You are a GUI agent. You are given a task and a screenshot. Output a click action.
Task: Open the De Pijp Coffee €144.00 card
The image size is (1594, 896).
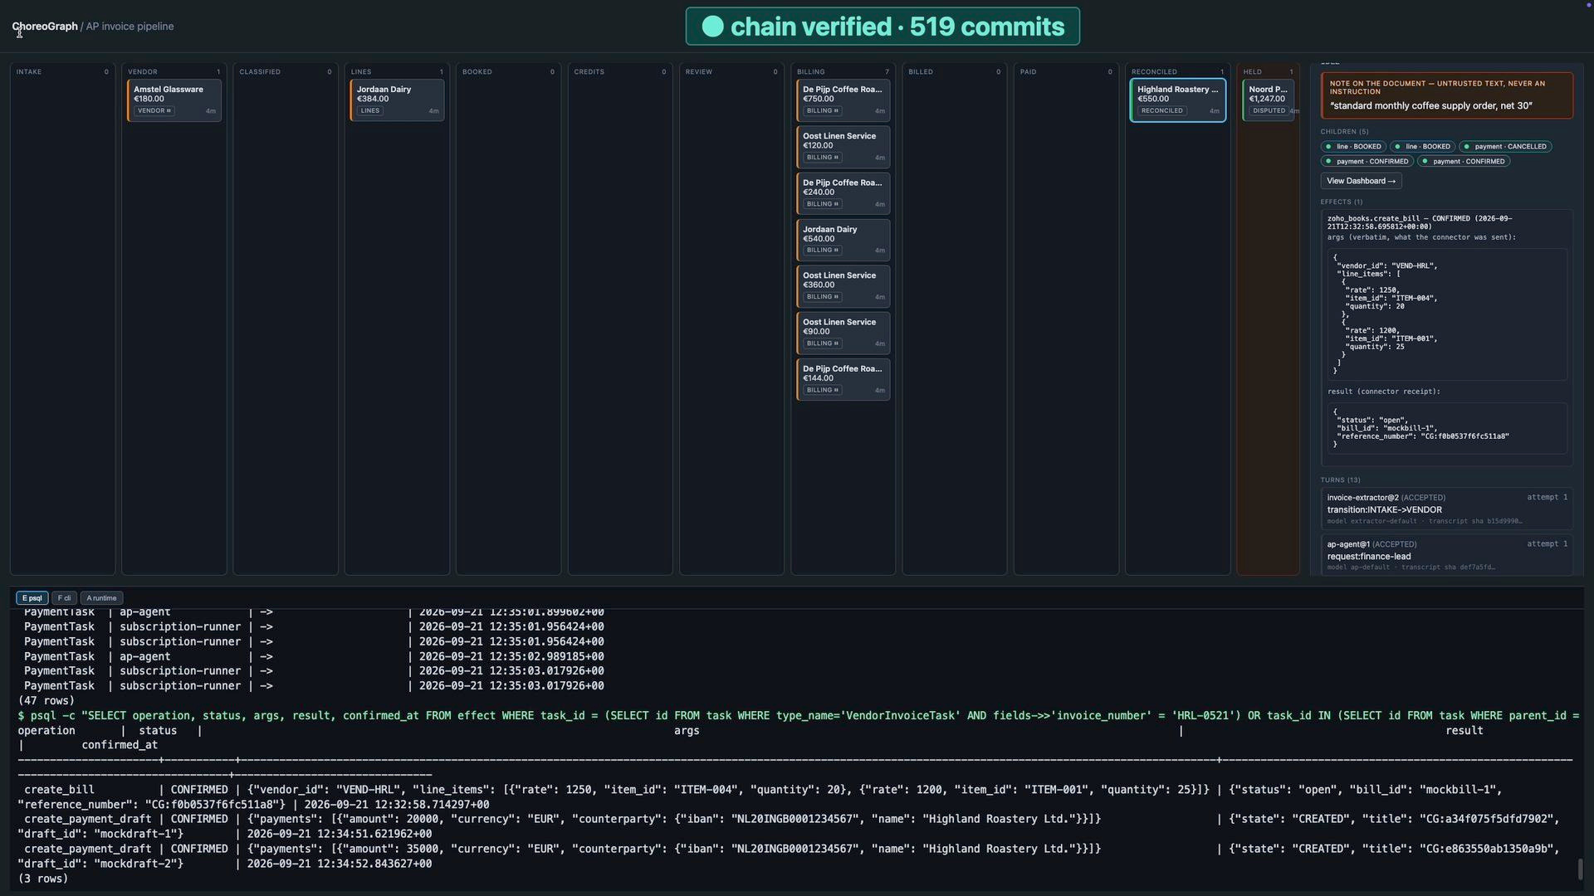[843, 379]
